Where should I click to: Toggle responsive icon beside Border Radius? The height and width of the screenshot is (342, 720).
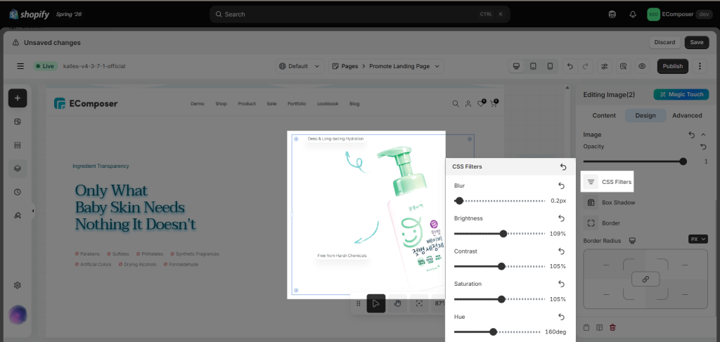coord(632,240)
